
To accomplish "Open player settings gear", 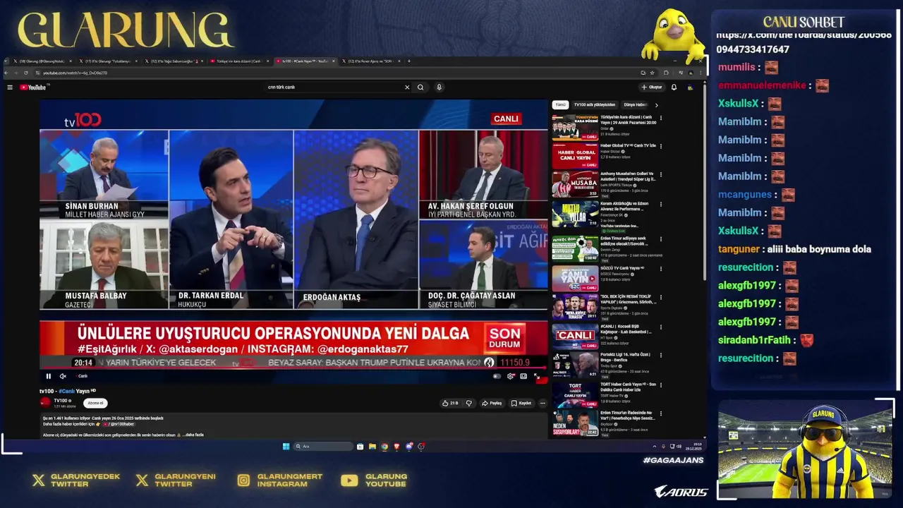I will 511,376.
